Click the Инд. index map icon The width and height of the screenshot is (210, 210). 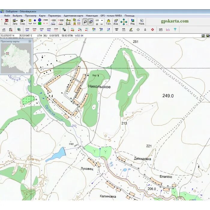tap(133, 22)
